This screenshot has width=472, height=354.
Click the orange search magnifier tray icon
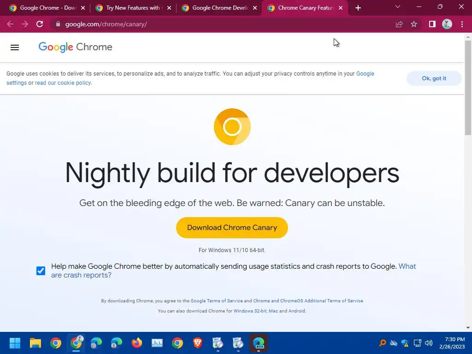(382, 343)
